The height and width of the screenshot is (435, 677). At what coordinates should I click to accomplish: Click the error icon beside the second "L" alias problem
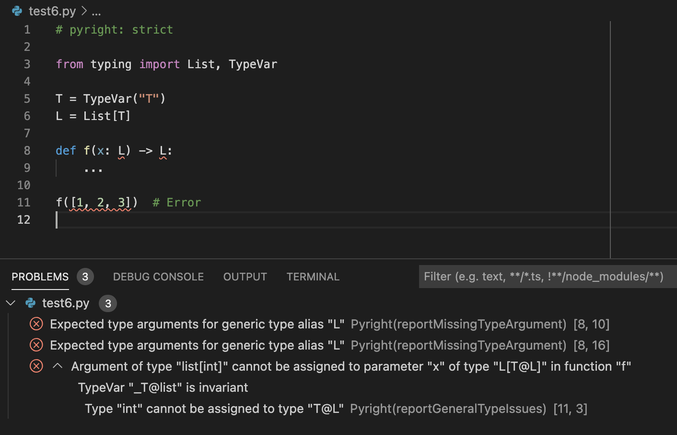[x=36, y=345]
